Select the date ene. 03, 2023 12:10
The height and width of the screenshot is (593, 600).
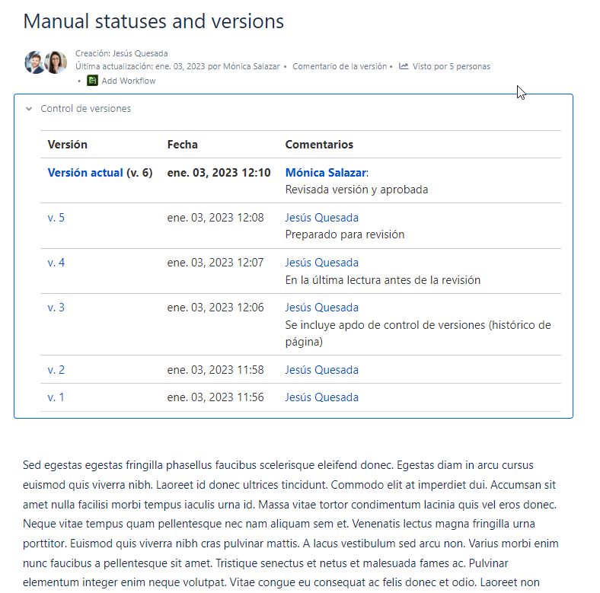tap(219, 173)
